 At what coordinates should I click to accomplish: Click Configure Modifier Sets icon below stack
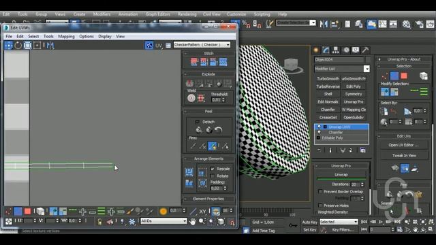[x=362, y=150]
